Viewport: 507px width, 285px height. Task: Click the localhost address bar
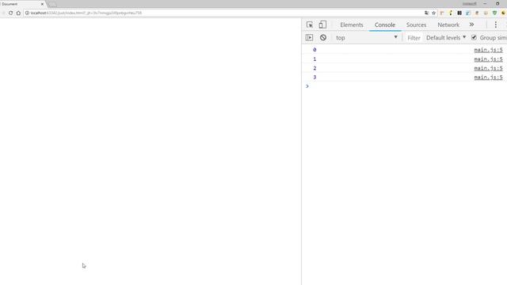point(223,13)
